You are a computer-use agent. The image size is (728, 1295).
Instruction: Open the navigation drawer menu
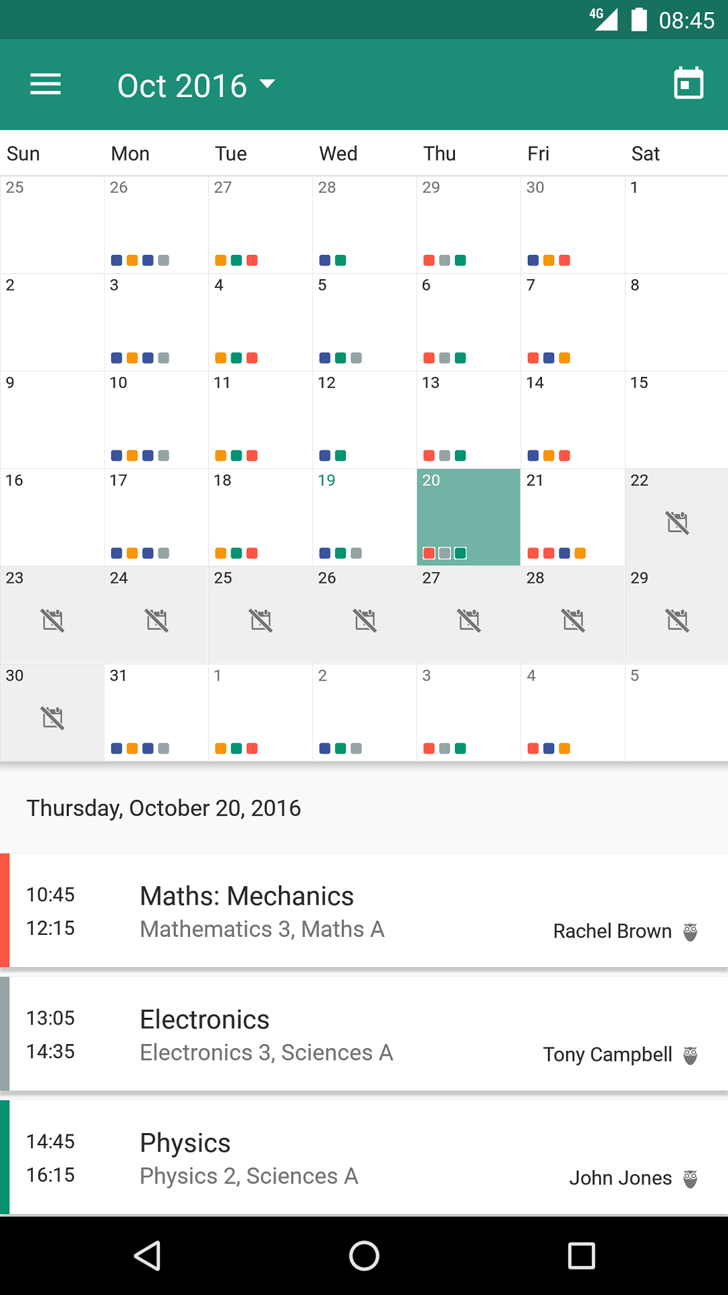[45, 84]
